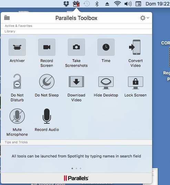The width and height of the screenshot is (170, 185).
Task: Open the Take Screenshots tool
Action: 76,47
